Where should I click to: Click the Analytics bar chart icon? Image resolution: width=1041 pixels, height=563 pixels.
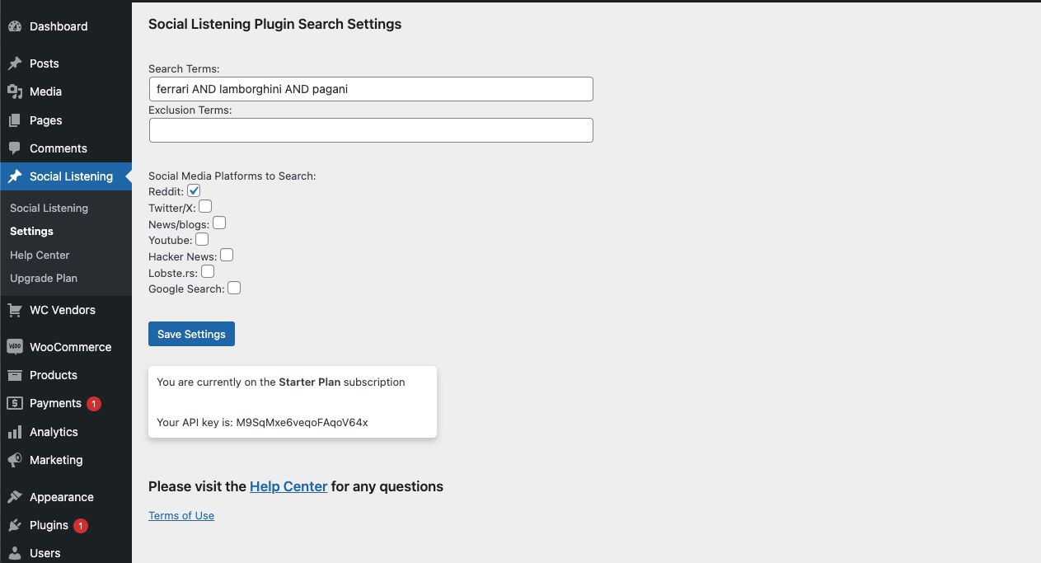click(15, 432)
